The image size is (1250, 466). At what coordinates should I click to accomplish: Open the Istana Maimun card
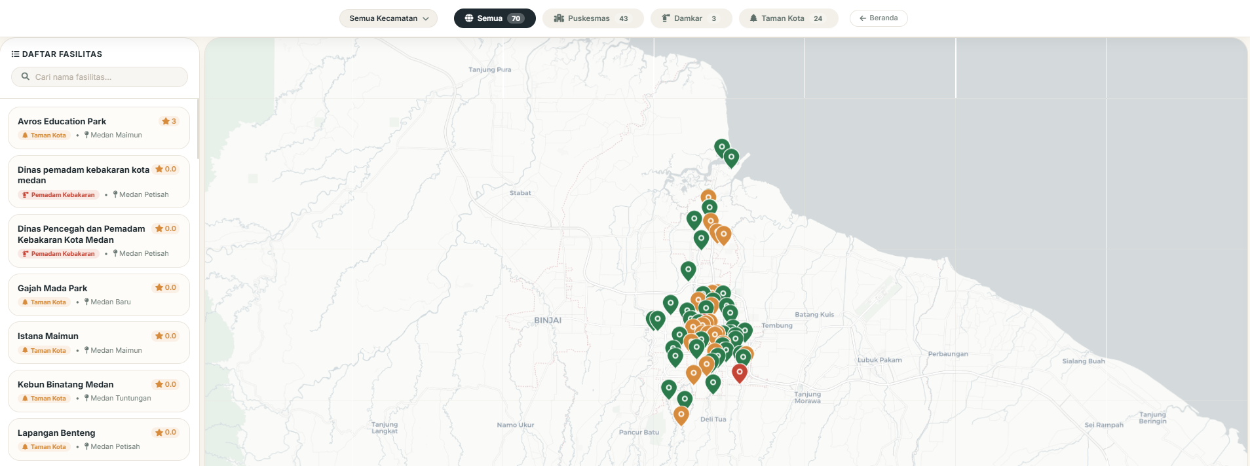click(x=99, y=342)
